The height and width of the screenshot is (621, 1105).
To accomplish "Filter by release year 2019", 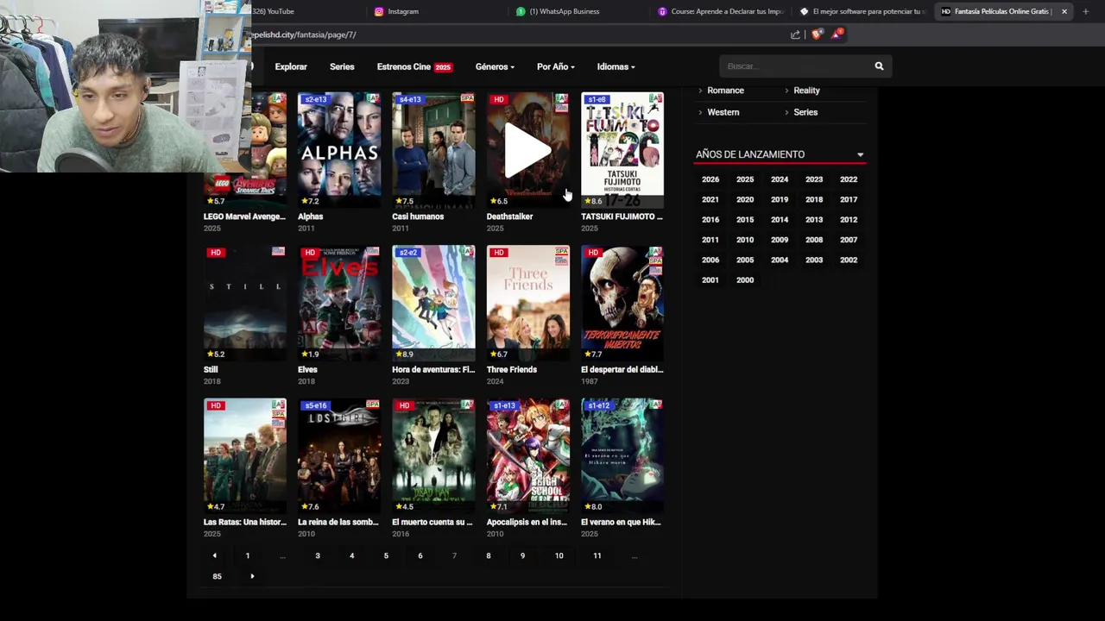I will 780,199.
